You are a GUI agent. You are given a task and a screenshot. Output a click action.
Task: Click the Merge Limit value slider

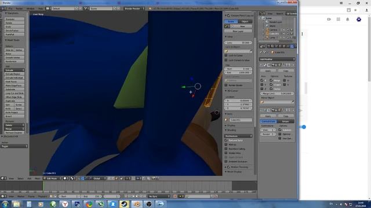[x=277, y=94]
